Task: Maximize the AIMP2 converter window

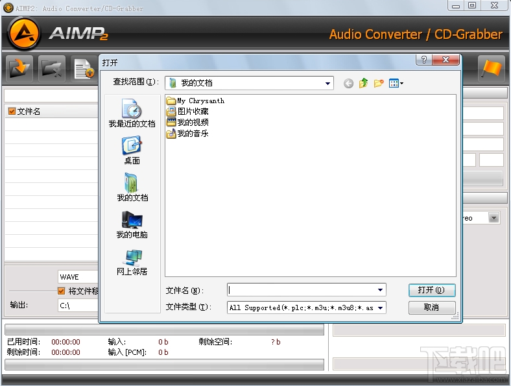Action: [472, 6]
